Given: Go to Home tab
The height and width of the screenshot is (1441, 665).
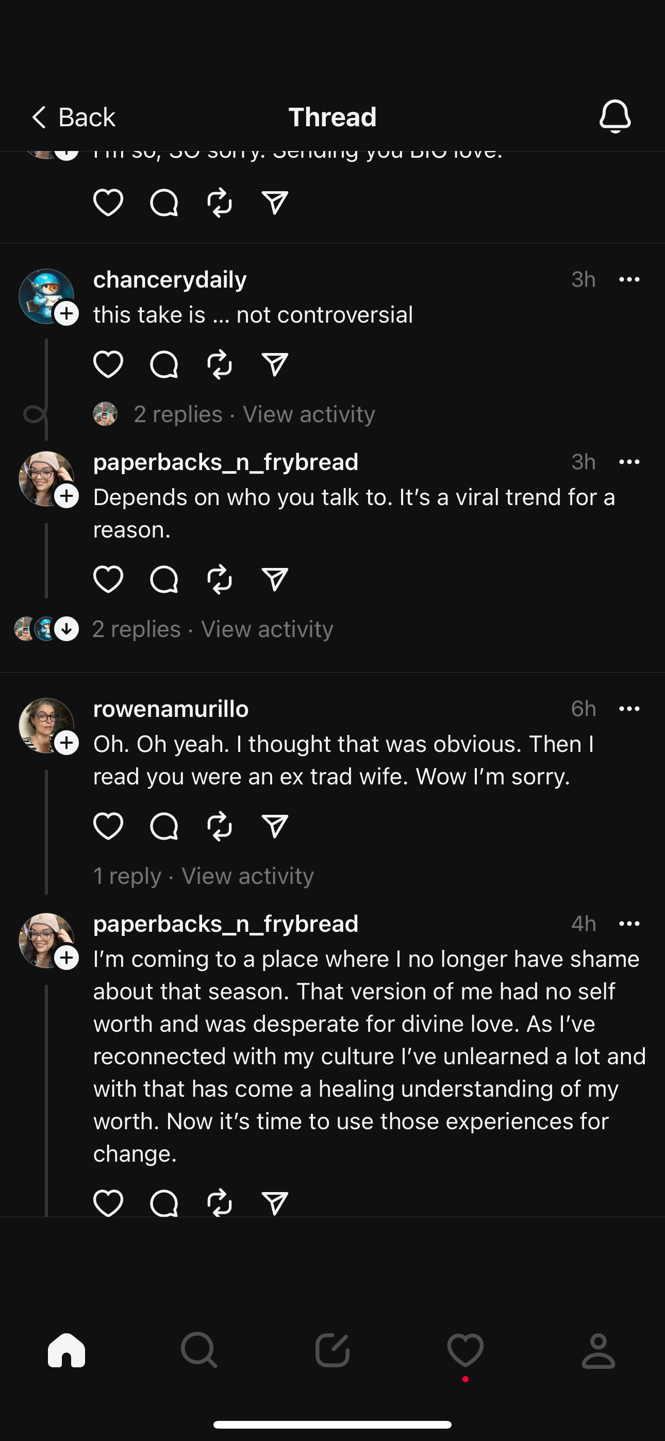Looking at the screenshot, I should click(66, 1350).
